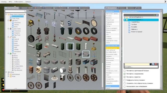Select the blue arrow sign prop

click(69, 24)
